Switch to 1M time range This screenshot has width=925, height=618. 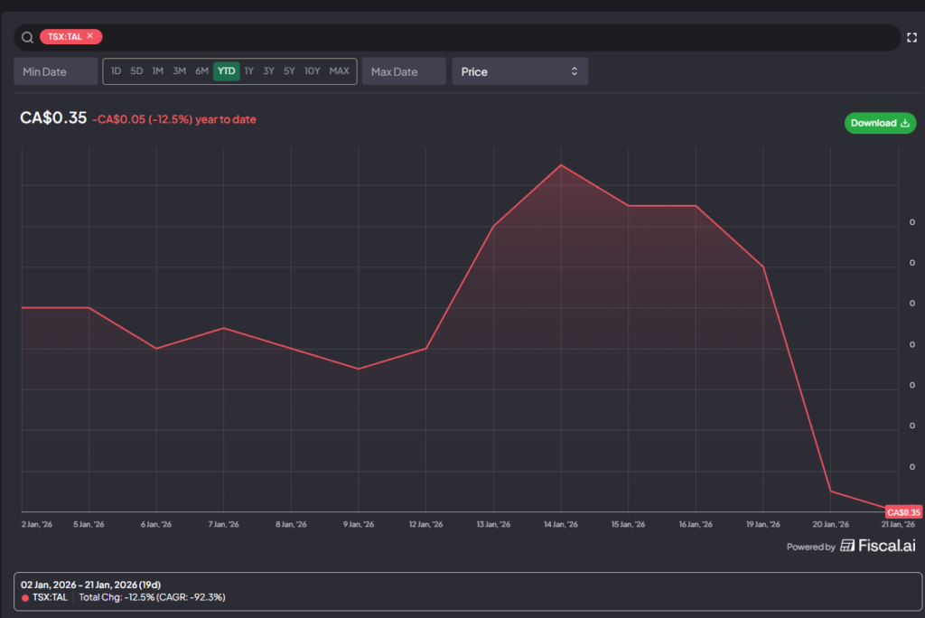click(157, 71)
